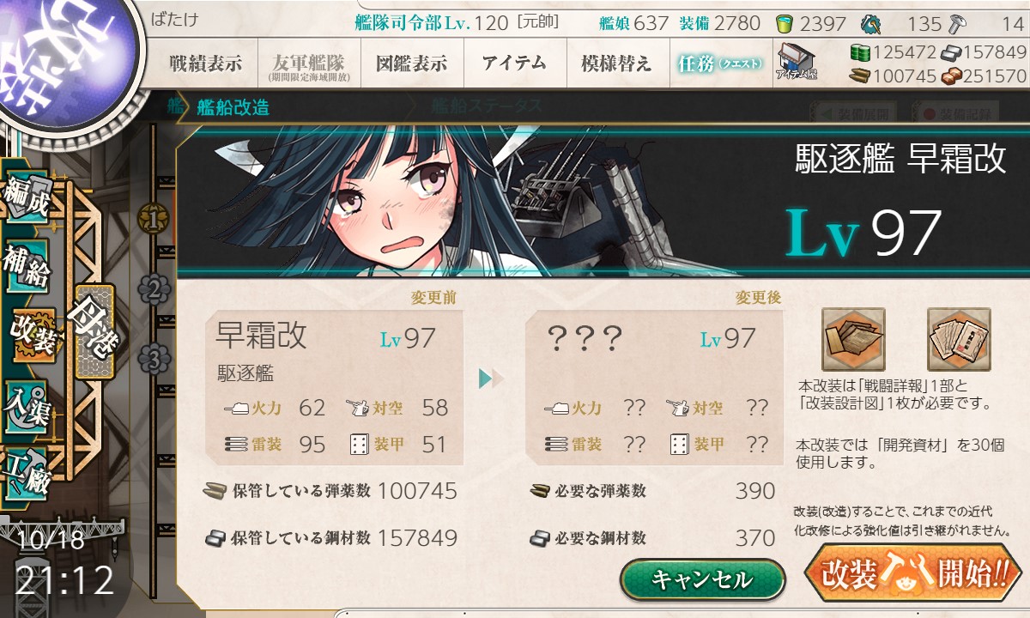Click the 改装開始!! start remodel button
Image resolution: width=1030 pixels, height=618 pixels.
point(913,573)
